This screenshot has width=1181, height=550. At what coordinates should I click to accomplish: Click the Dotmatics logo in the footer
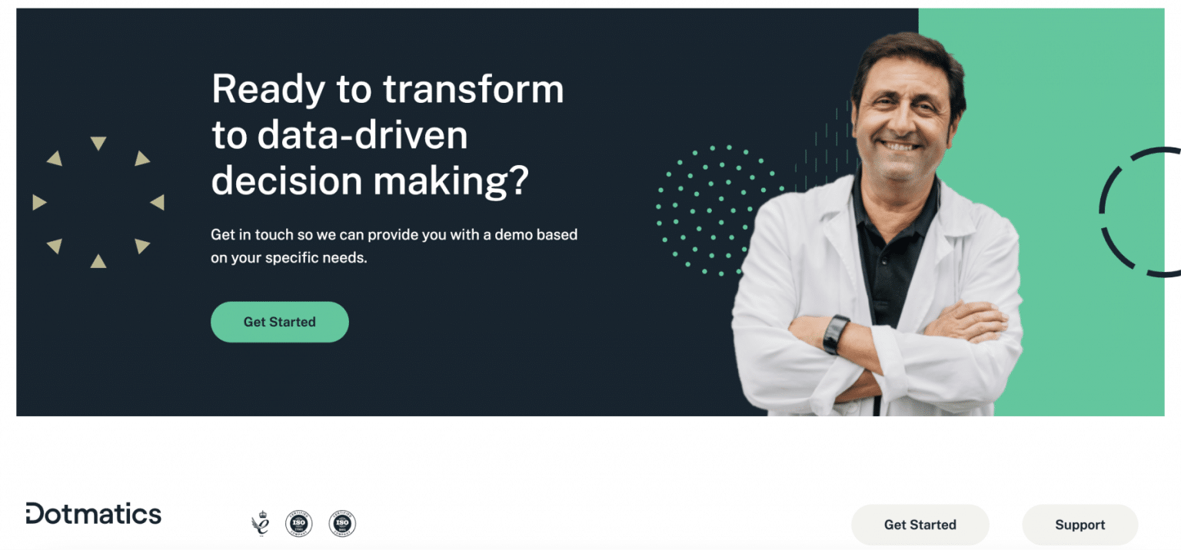[x=93, y=513]
